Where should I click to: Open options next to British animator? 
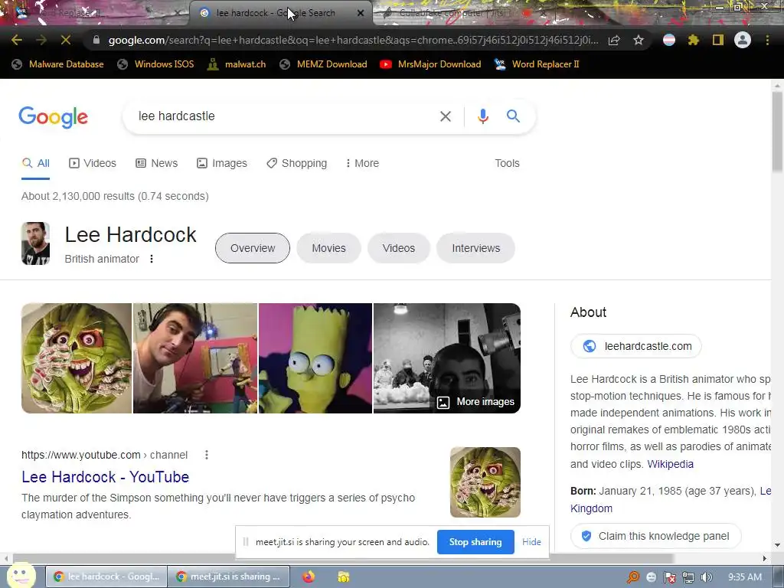[152, 259]
